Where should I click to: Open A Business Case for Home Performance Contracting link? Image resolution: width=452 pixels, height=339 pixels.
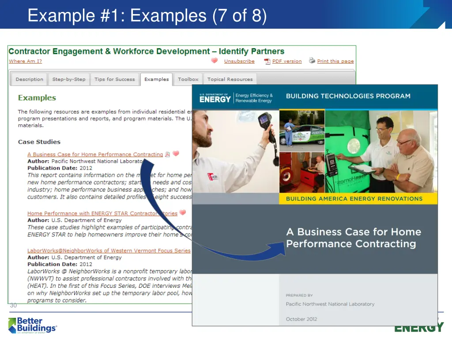[95, 154]
